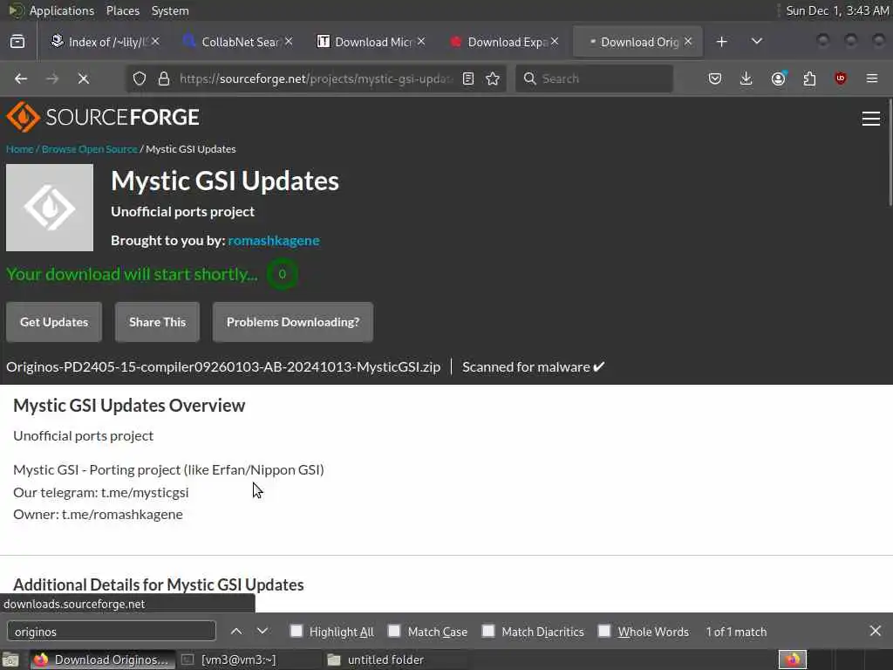Close the Index of /~lily tab

pos(155,42)
